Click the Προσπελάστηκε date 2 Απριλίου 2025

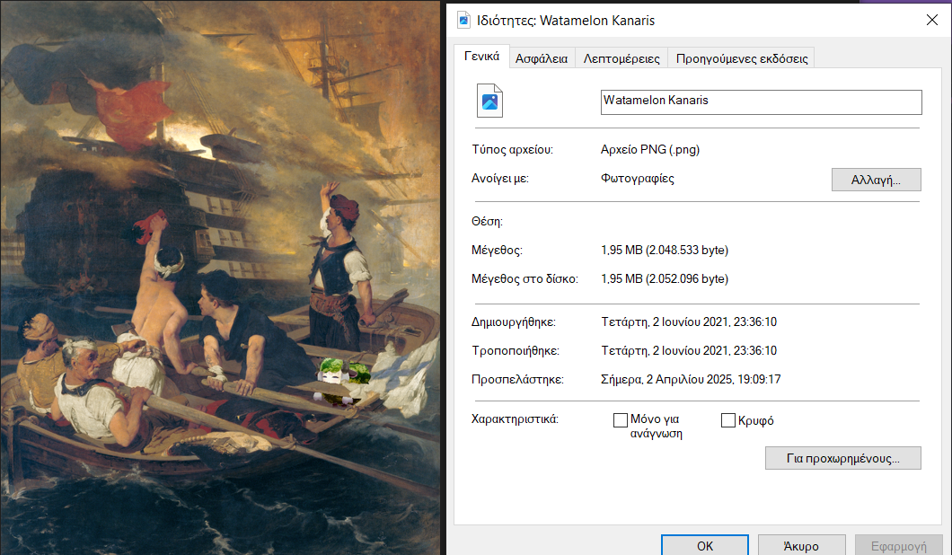click(690, 380)
